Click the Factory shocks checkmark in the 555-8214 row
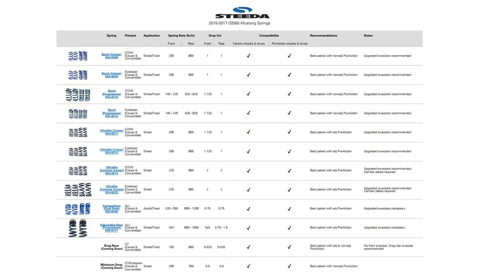This screenshot has height=274, width=488. click(x=248, y=170)
